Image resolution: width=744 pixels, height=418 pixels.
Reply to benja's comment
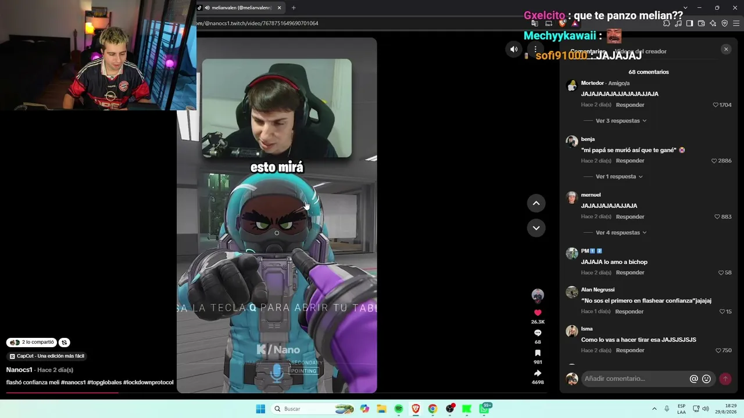[x=630, y=161]
